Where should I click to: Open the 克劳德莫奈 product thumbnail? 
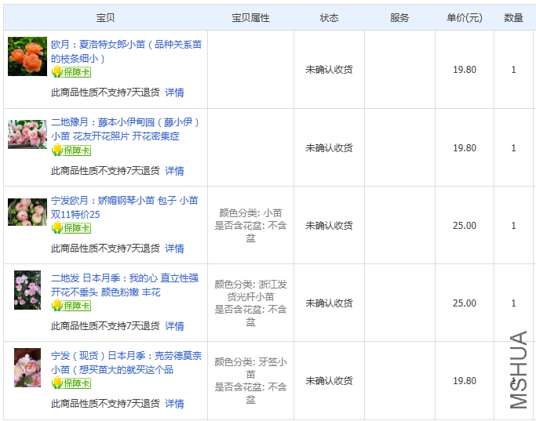(x=27, y=368)
